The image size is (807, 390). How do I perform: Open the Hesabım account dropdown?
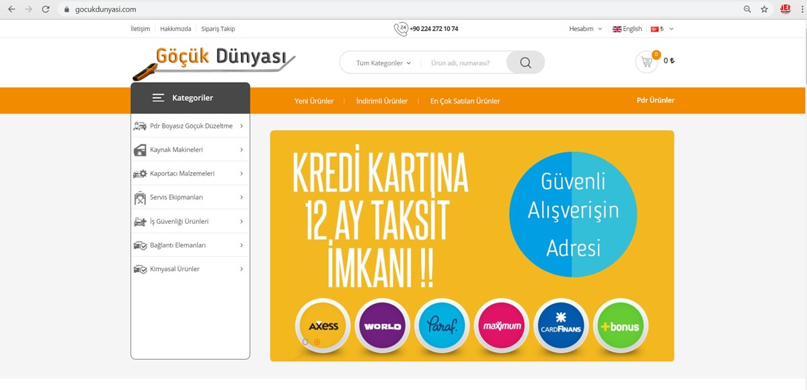point(586,29)
